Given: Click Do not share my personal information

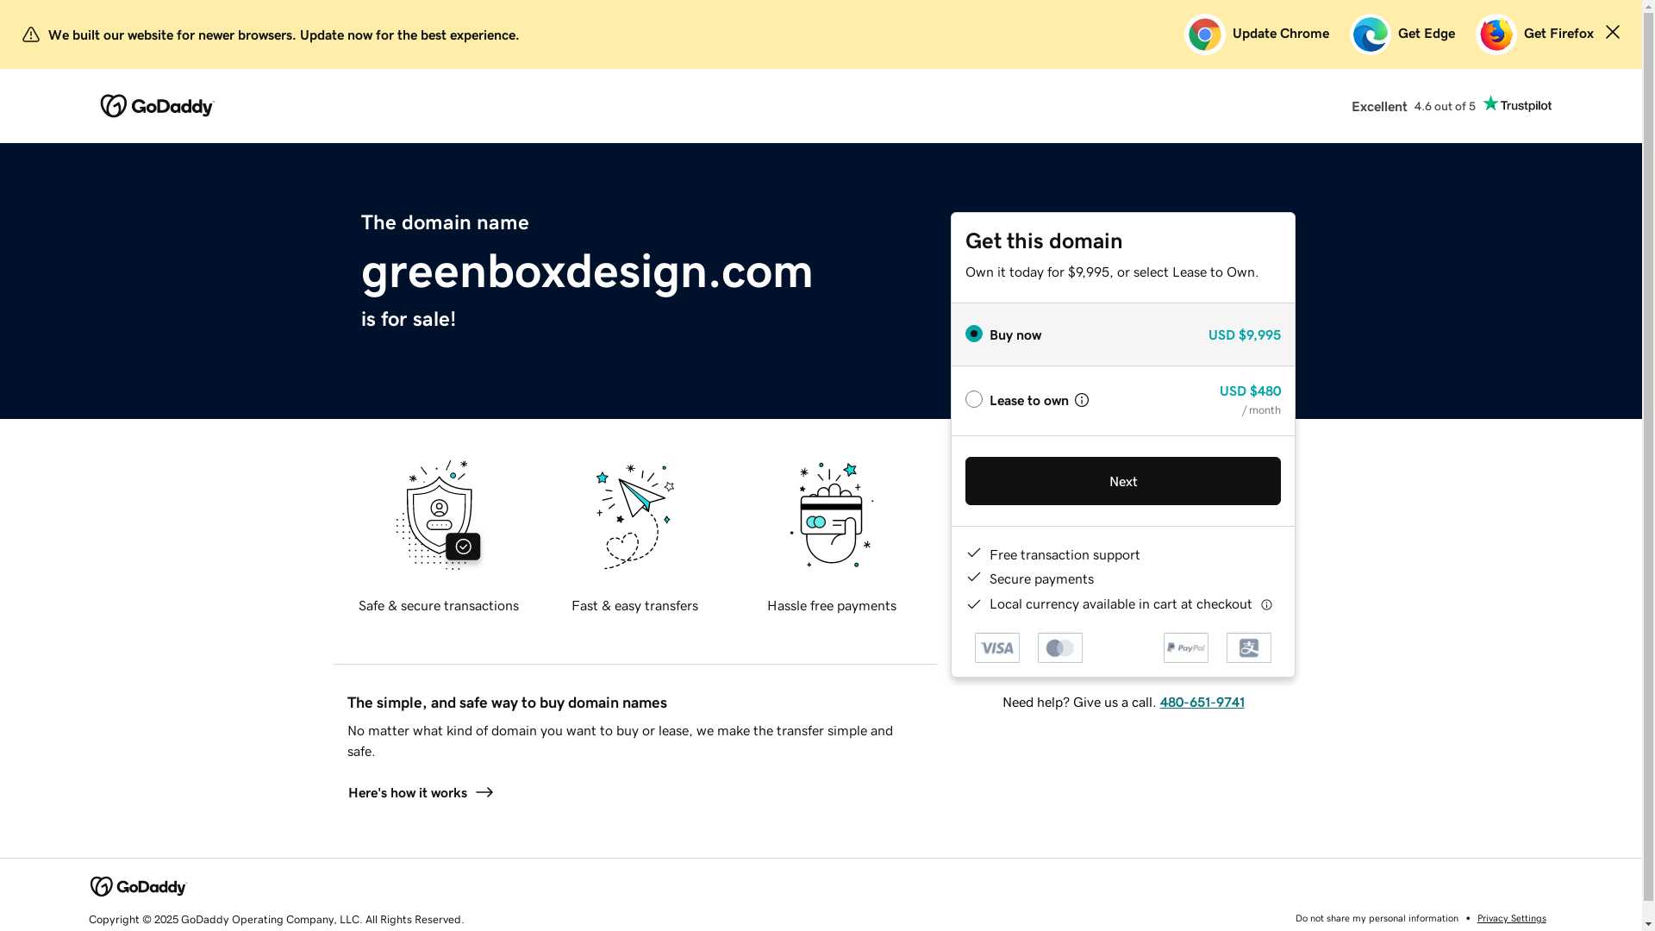Looking at the screenshot, I should pyautogui.click(x=1377, y=919).
